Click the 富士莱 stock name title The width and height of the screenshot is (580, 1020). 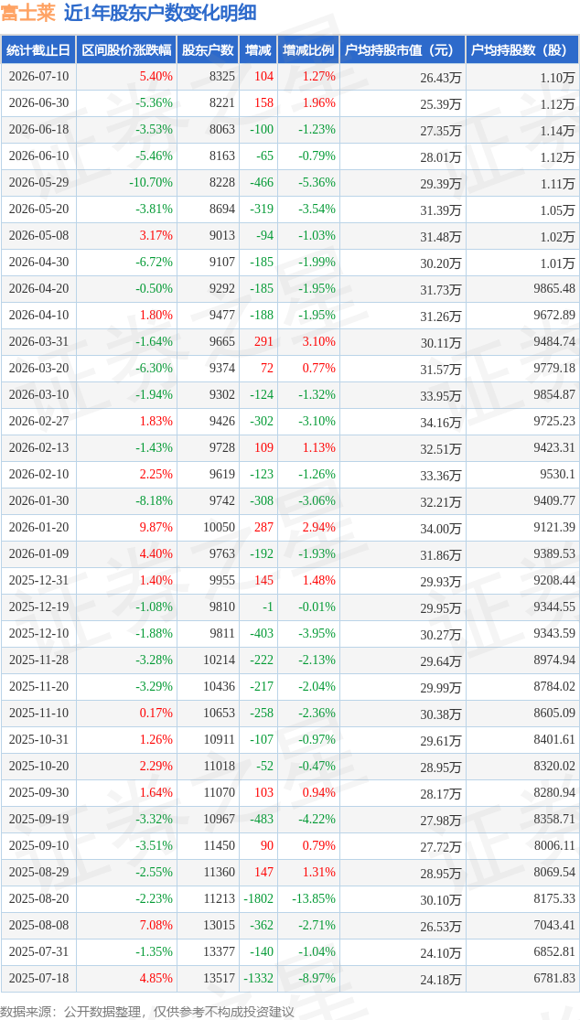(29, 13)
